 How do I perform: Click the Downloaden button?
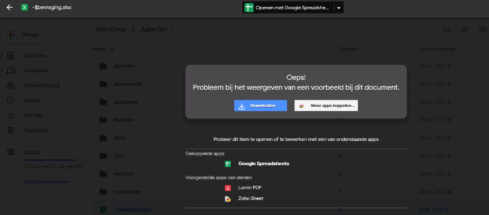260,105
